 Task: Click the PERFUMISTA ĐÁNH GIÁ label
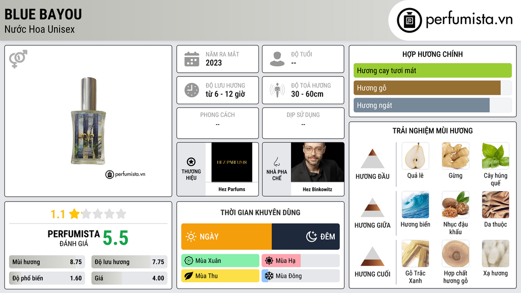tap(74, 238)
